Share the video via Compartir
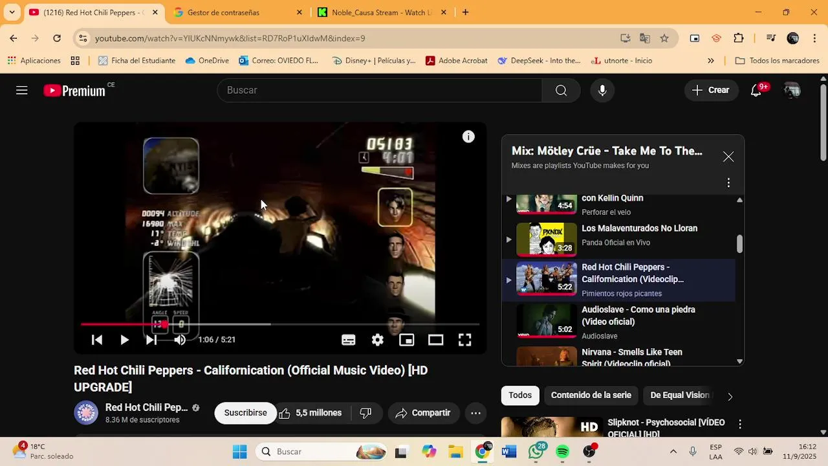Image resolution: width=828 pixels, height=466 pixels. [424, 413]
